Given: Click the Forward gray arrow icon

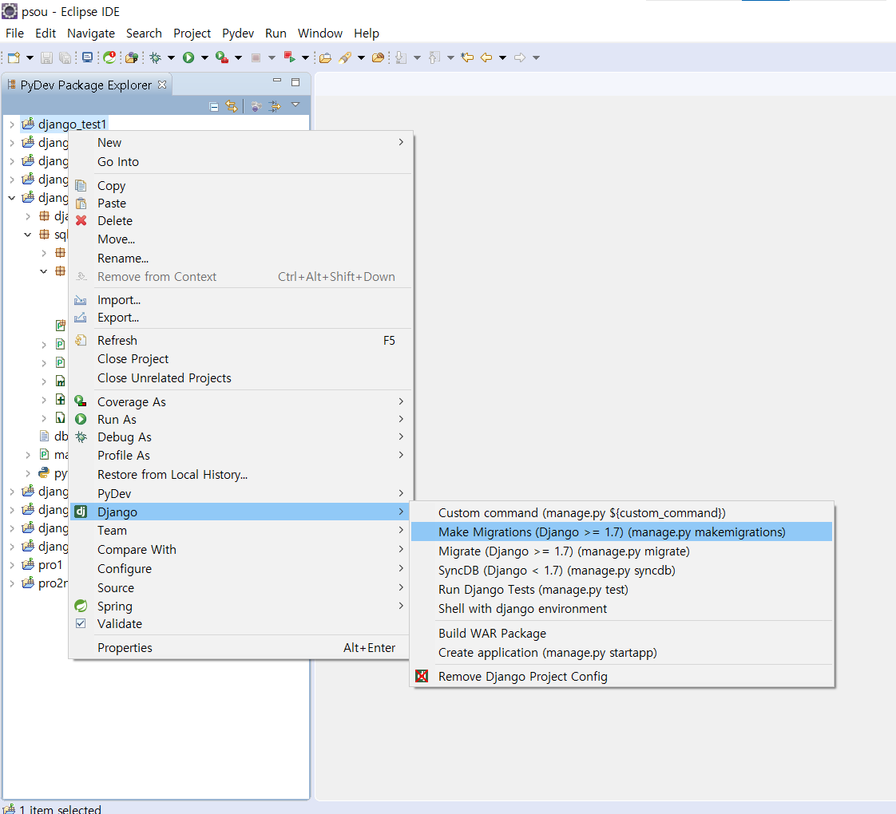Looking at the screenshot, I should point(519,57).
